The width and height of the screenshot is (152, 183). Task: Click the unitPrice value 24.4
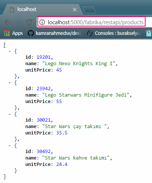(x=62, y=164)
